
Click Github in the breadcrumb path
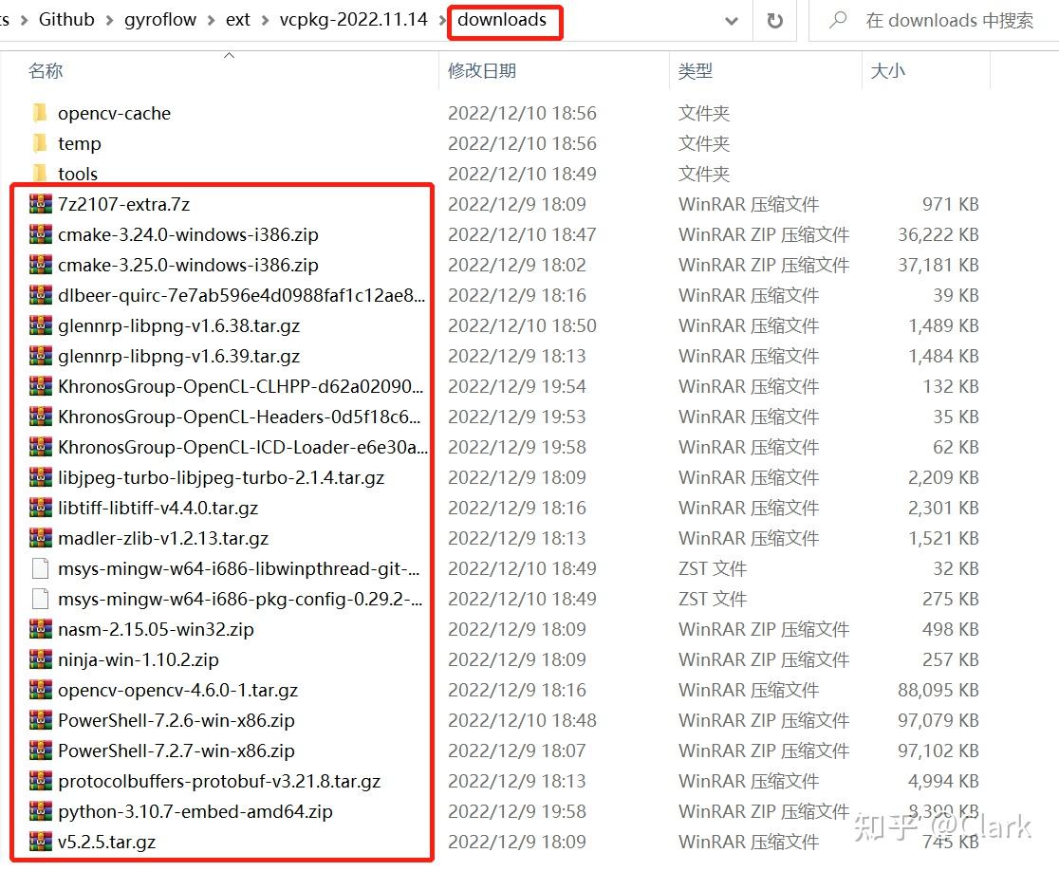65,19
